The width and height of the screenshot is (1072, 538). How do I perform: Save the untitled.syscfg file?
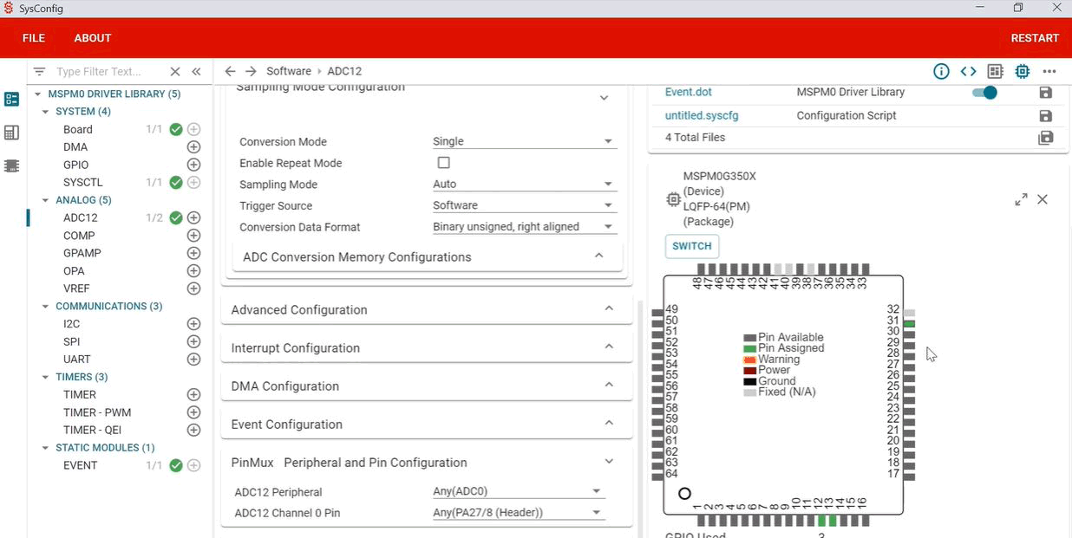pos(1045,116)
